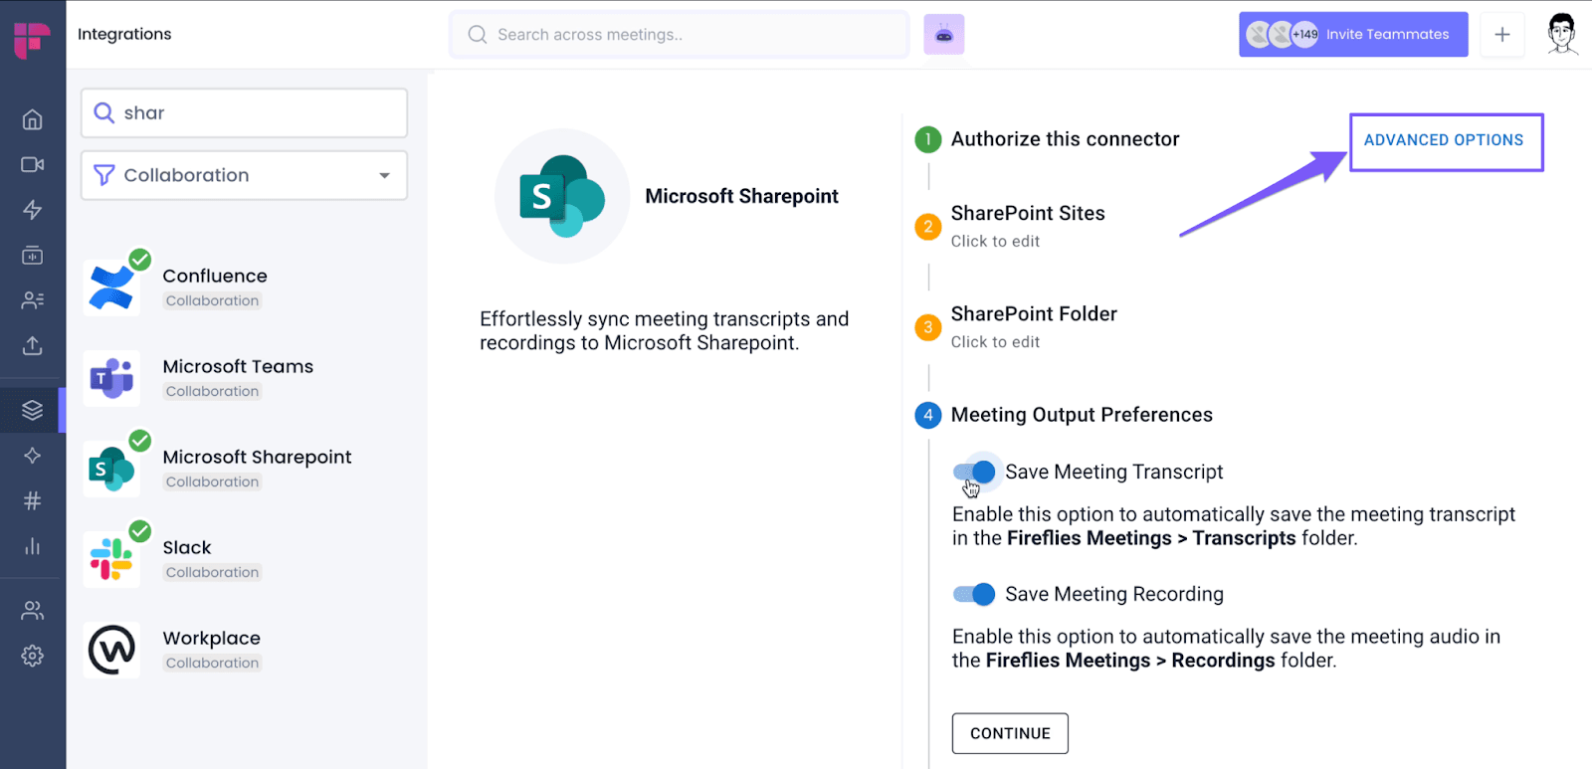Select the stacked layers Integrations icon
The width and height of the screenshot is (1592, 769).
point(32,410)
